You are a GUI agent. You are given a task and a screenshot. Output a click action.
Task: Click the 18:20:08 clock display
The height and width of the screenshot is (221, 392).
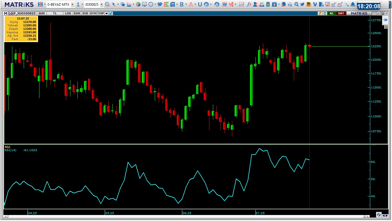(x=369, y=6)
